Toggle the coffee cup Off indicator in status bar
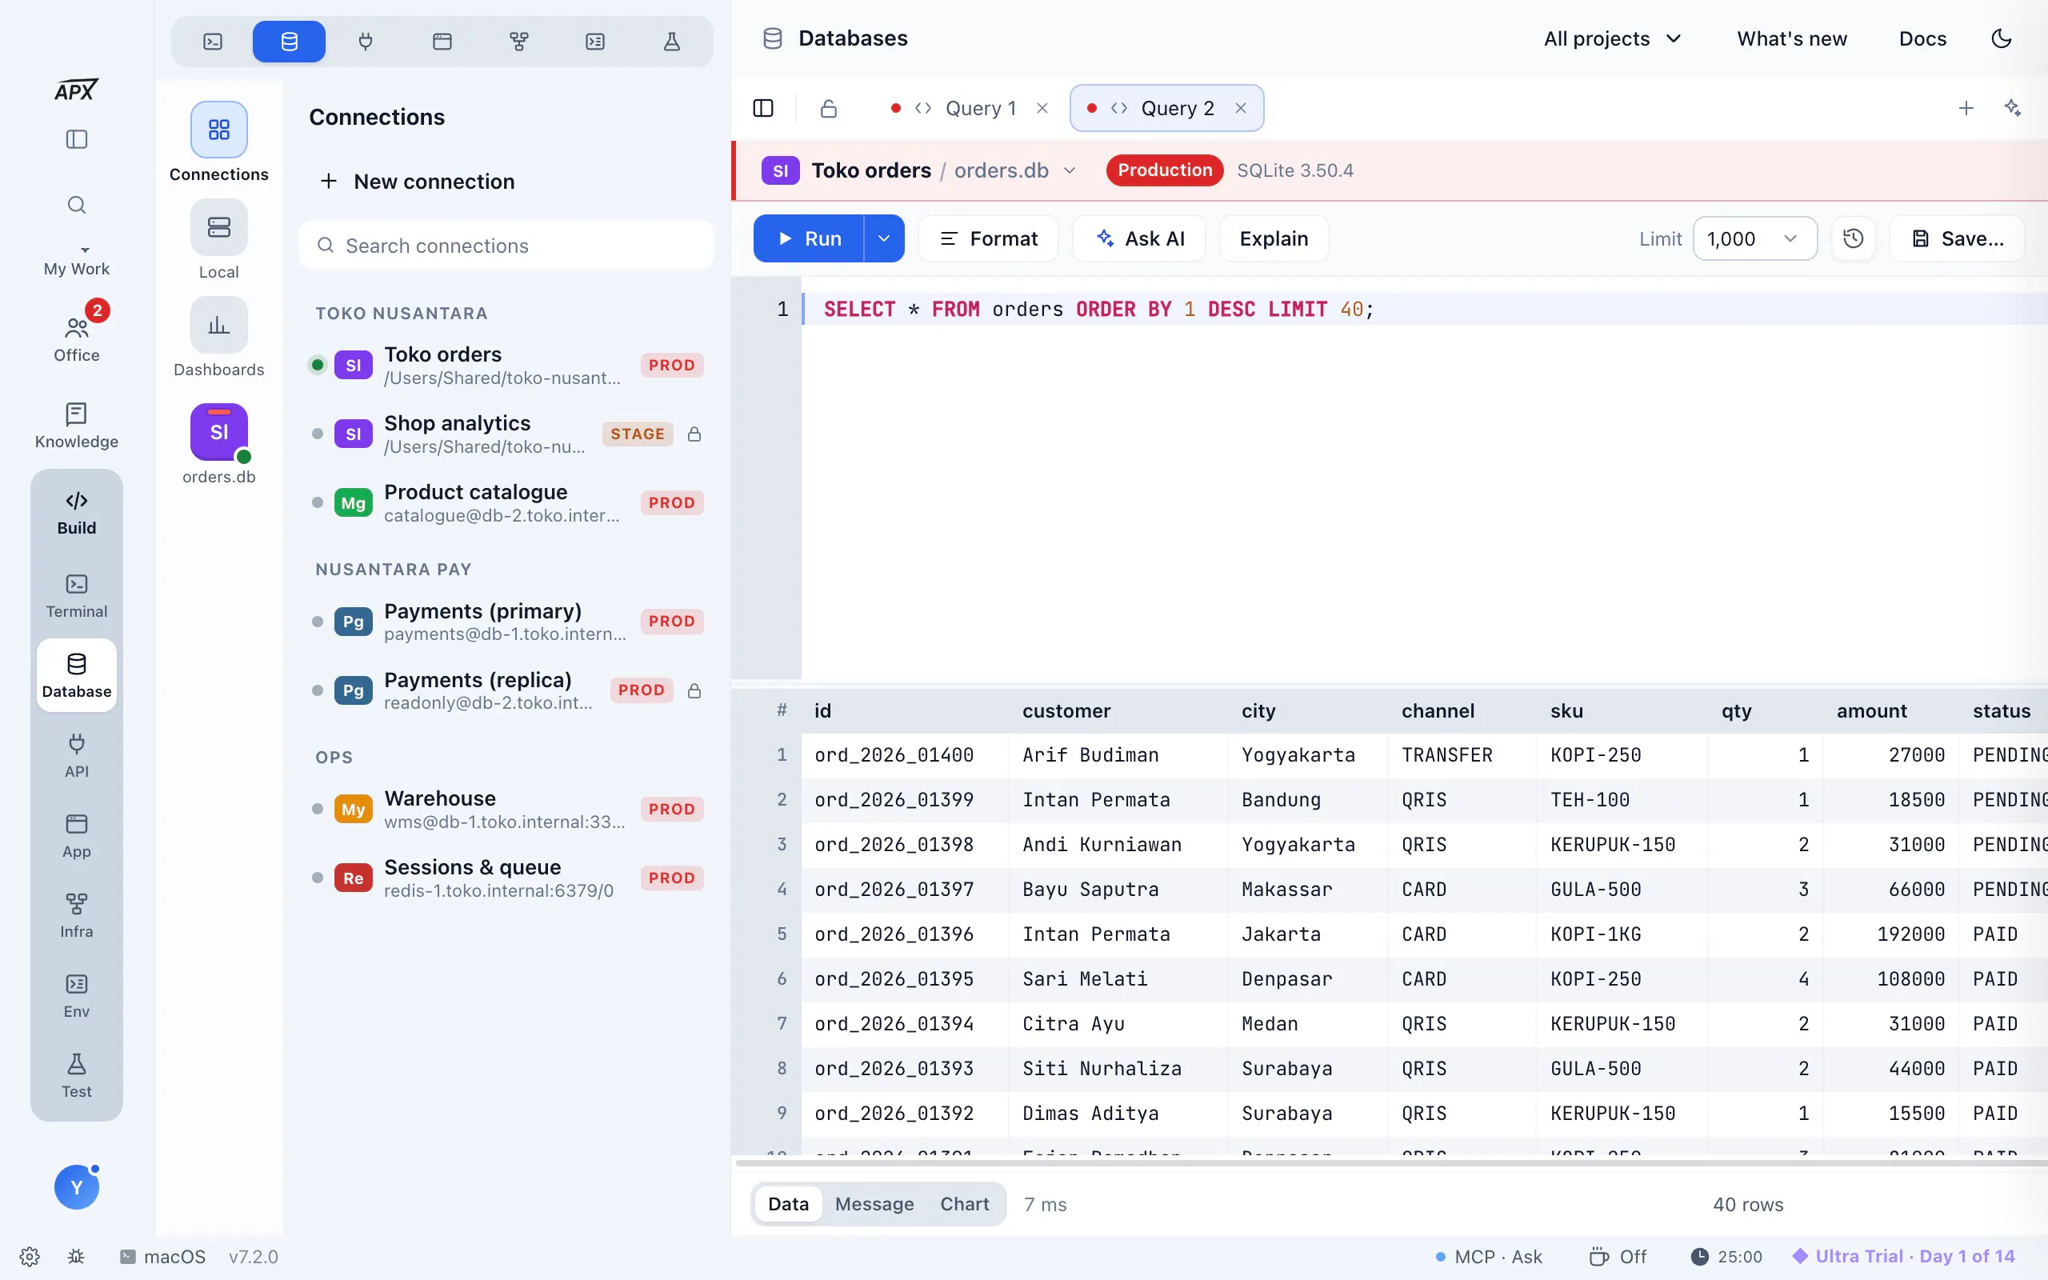2048x1280 pixels. (x=1618, y=1256)
